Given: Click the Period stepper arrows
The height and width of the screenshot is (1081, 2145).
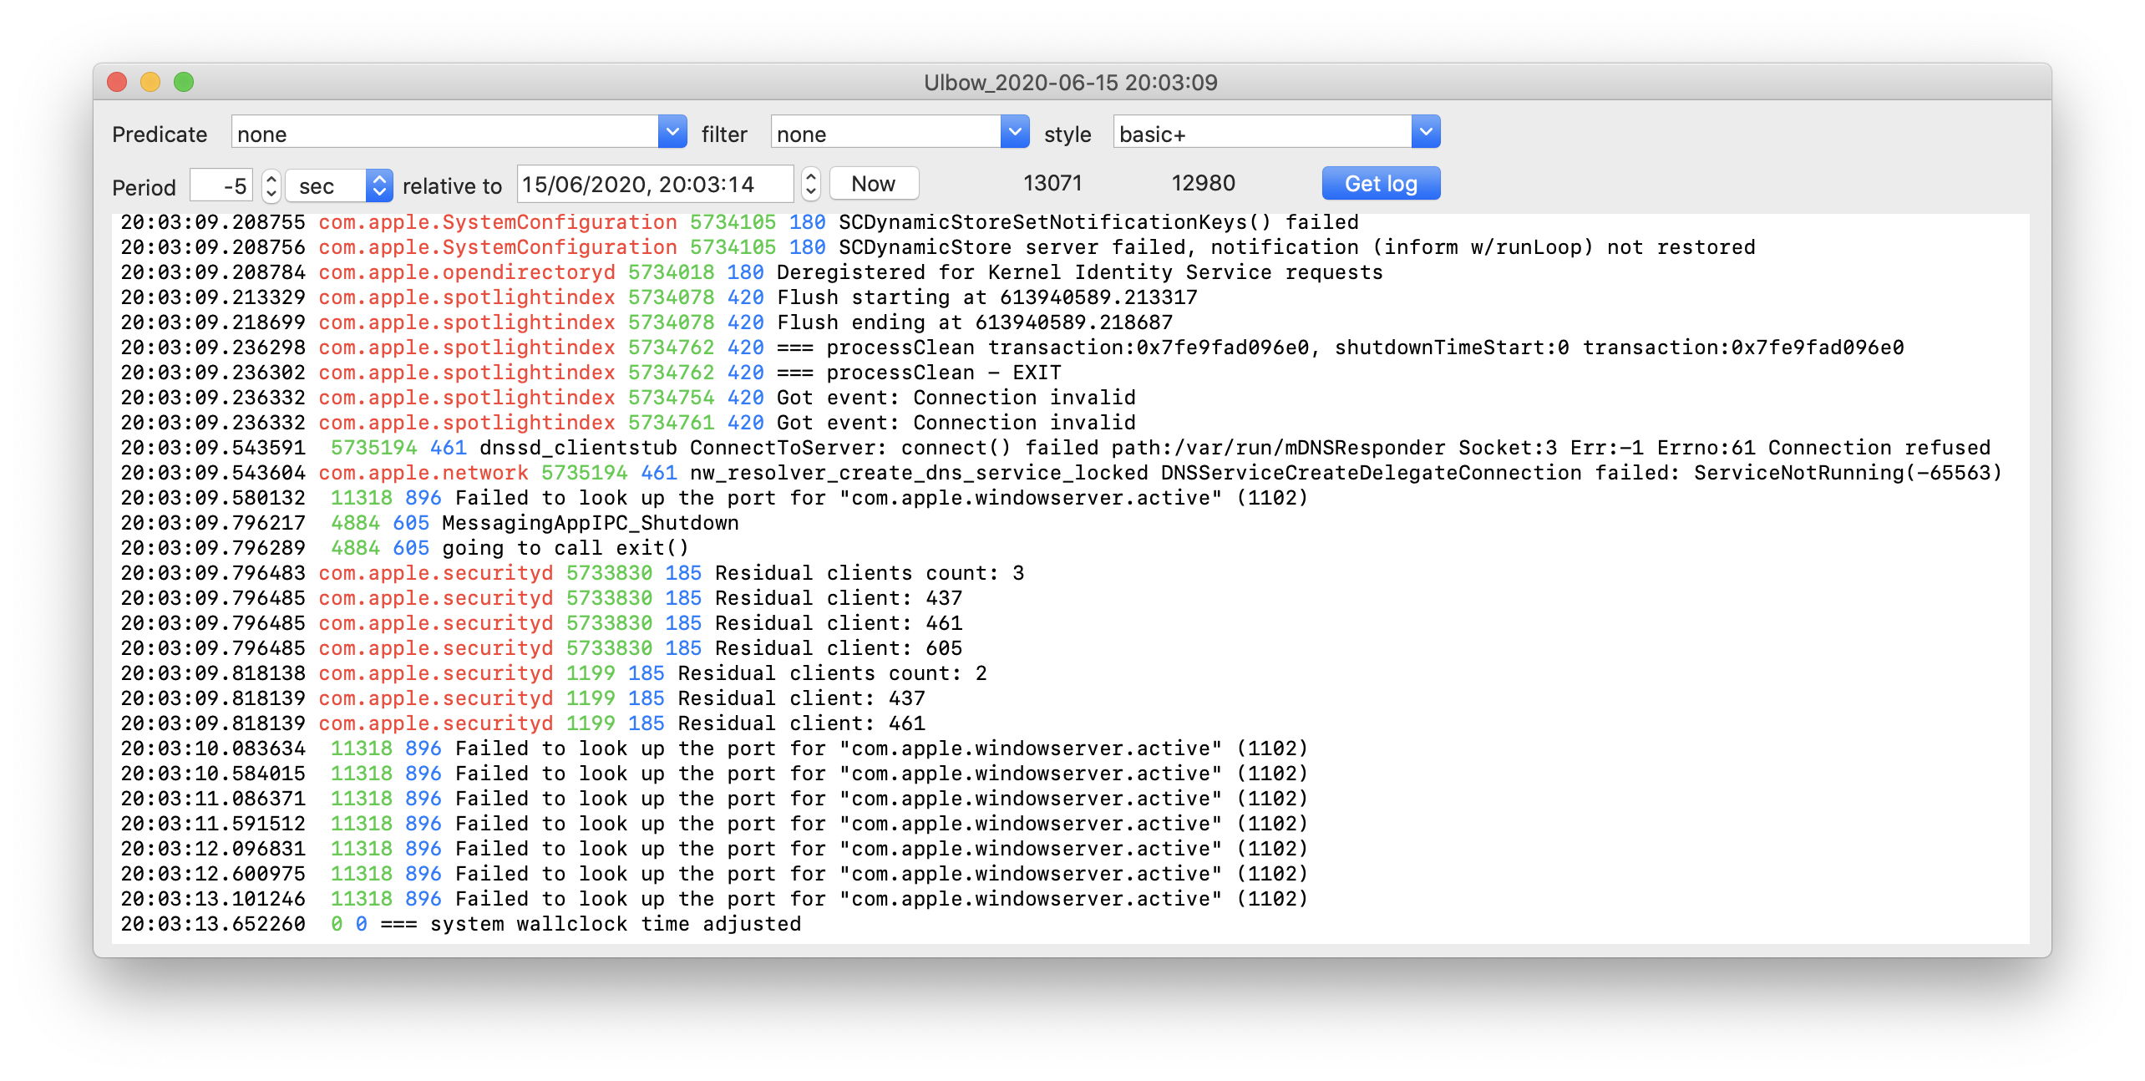Looking at the screenshot, I should click(x=271, y=185).
